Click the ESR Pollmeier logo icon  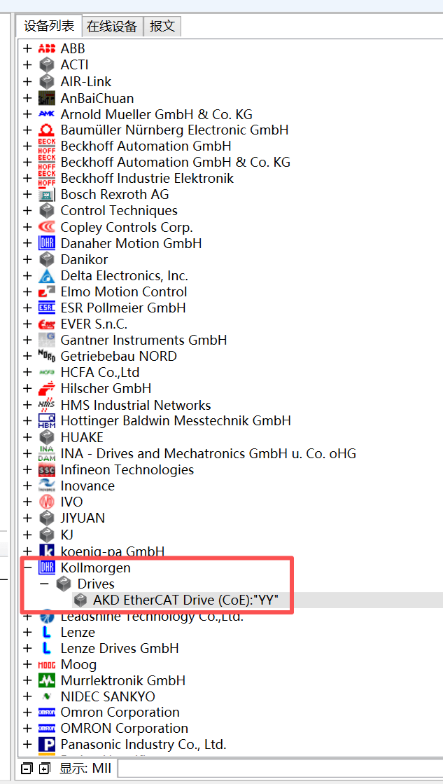coord(46,308)
